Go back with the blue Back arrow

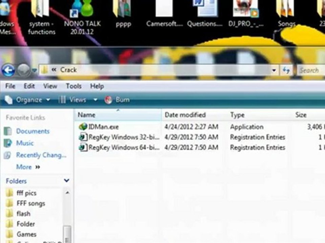[8, 70]
